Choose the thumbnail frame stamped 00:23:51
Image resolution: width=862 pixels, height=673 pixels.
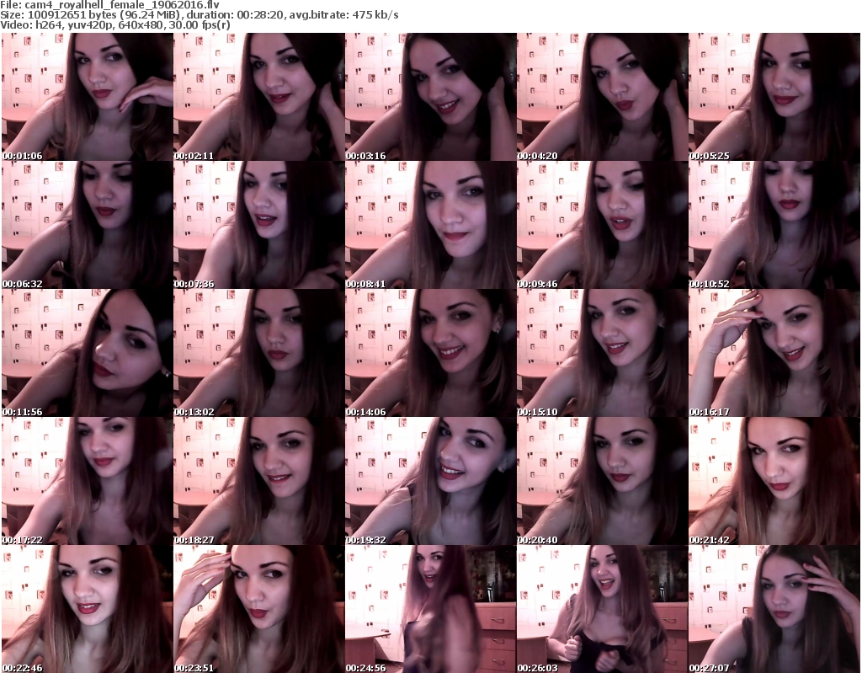259,609
